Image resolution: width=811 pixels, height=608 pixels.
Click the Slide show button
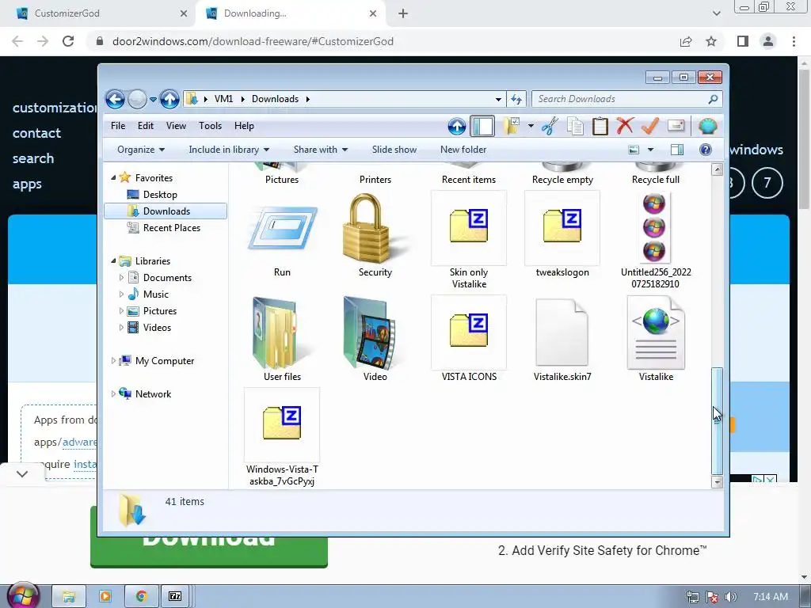click(x=394, y=150)
